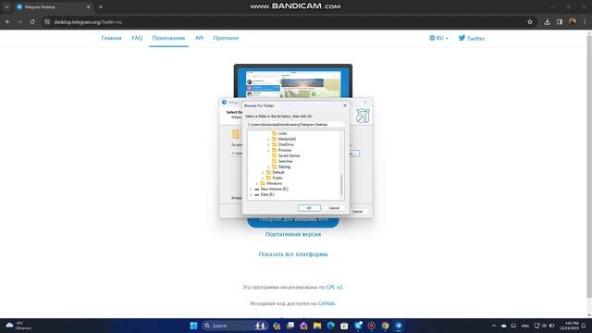
Task: Reload the current browser page
Action: [x=32, y=22]
